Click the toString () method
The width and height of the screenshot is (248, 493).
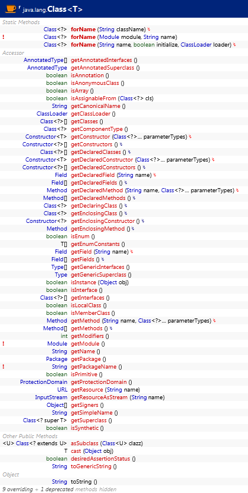pos(84,482)
